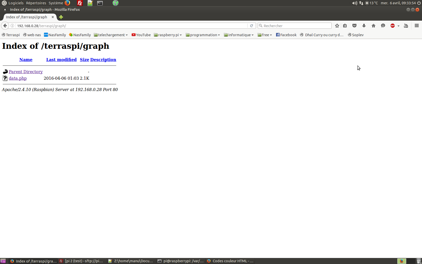Expand the raspberry pi bookmarks folder
The width and height of the screenshot is (422, 264).
168,35
